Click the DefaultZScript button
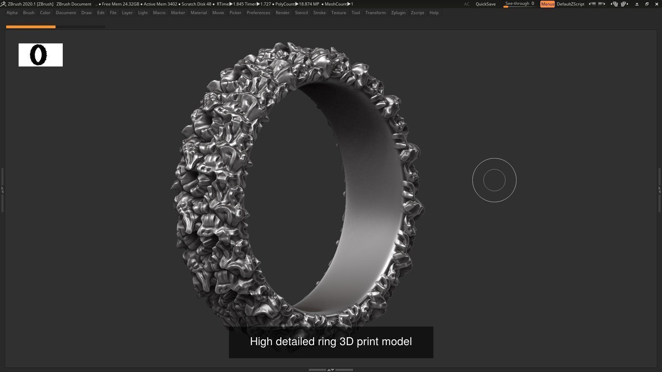Screen dimensions: 662x372 pos(570,4)
